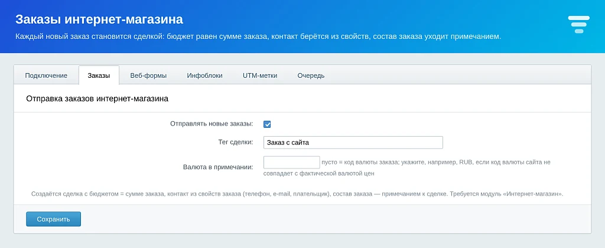Viewport: 605px width, 248px height.
Task: Focus the "Тег сделки" input field
Action: (353, 143)
